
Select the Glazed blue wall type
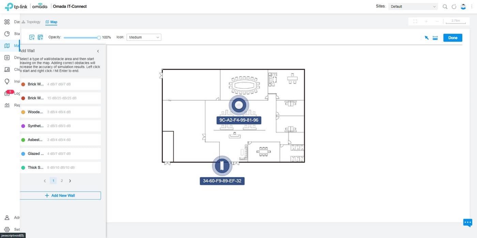coord(60,154)
